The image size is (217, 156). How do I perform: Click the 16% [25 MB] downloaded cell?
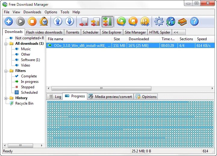[x=143, y=45]
